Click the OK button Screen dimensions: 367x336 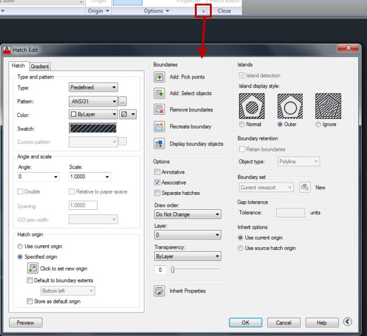tap(245, 323)
